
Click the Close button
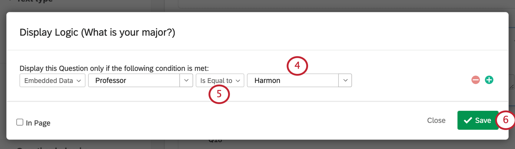pyautogui.click(x=436, y=120)
